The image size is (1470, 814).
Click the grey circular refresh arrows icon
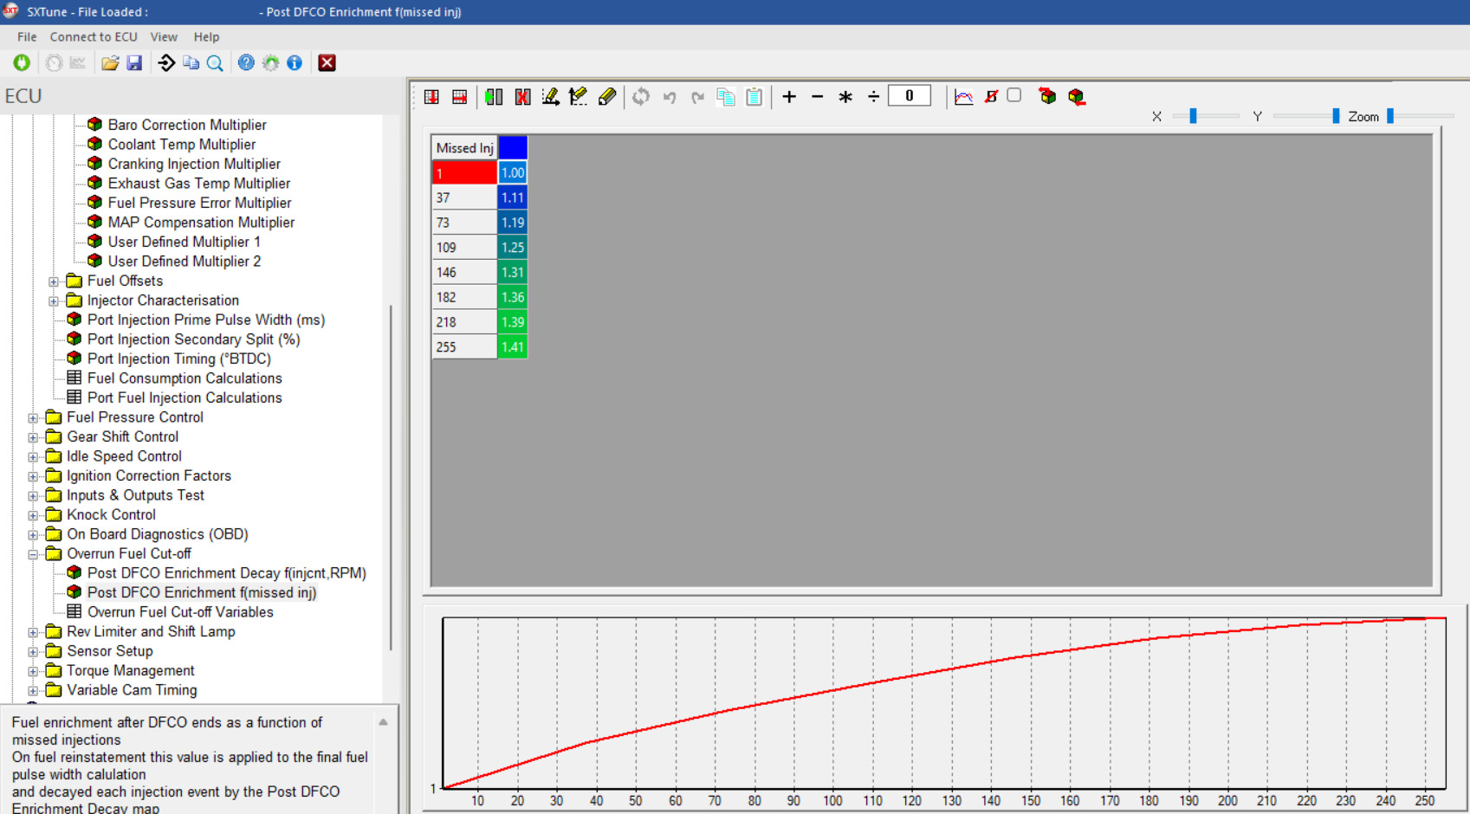click(641, 97)
